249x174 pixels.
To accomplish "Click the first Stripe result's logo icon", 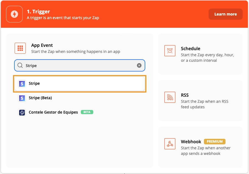I will click(22, 84).
